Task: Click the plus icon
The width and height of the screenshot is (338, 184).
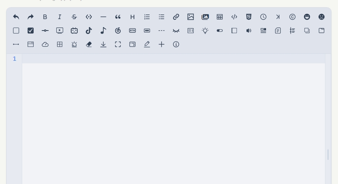Action: coord(162,44)
